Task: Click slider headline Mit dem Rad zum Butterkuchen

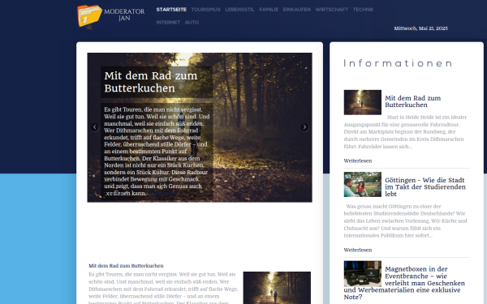Action: point(151,82)
